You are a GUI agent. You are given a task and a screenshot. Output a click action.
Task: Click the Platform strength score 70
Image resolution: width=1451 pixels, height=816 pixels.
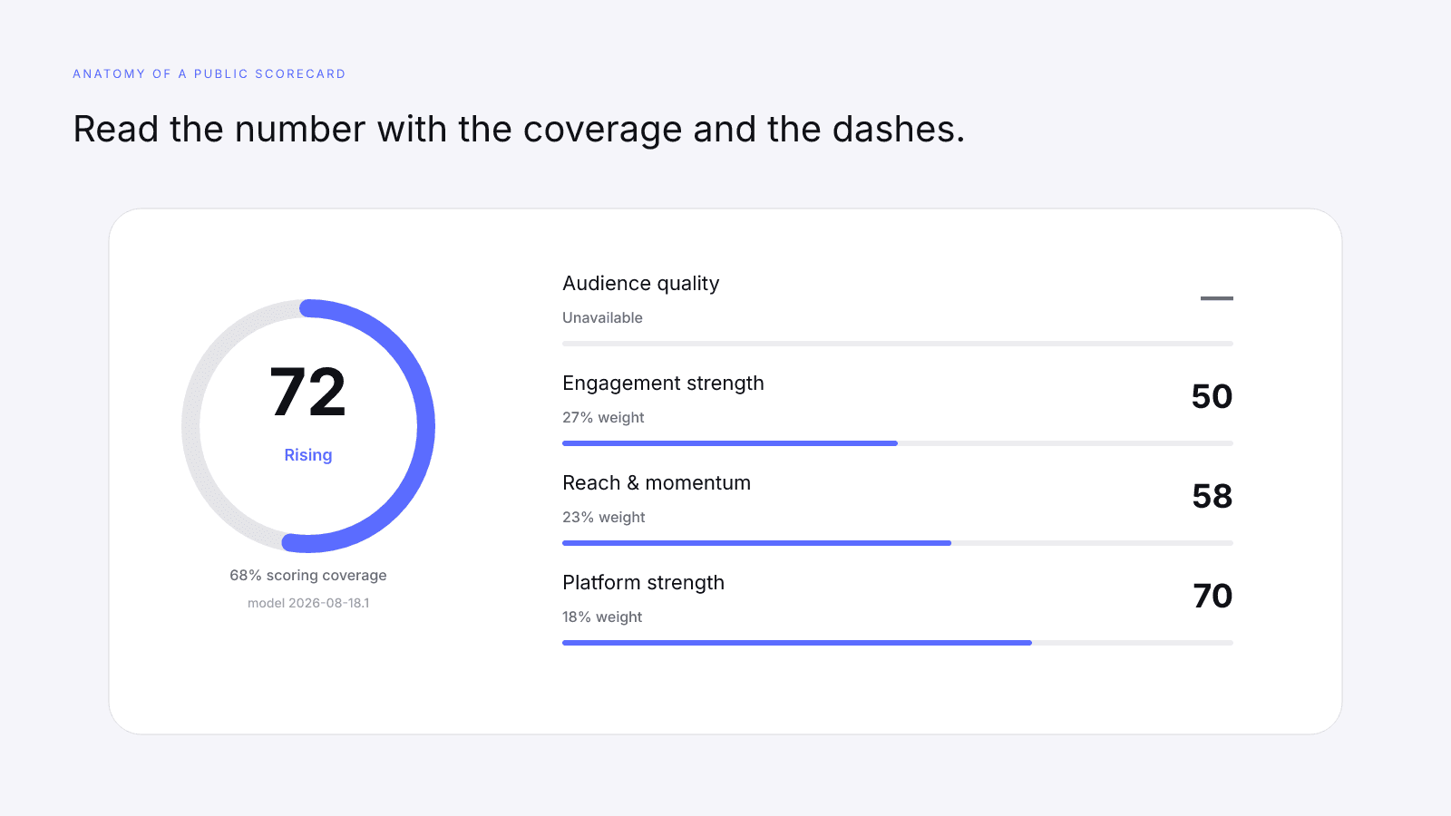point(1212,597)
